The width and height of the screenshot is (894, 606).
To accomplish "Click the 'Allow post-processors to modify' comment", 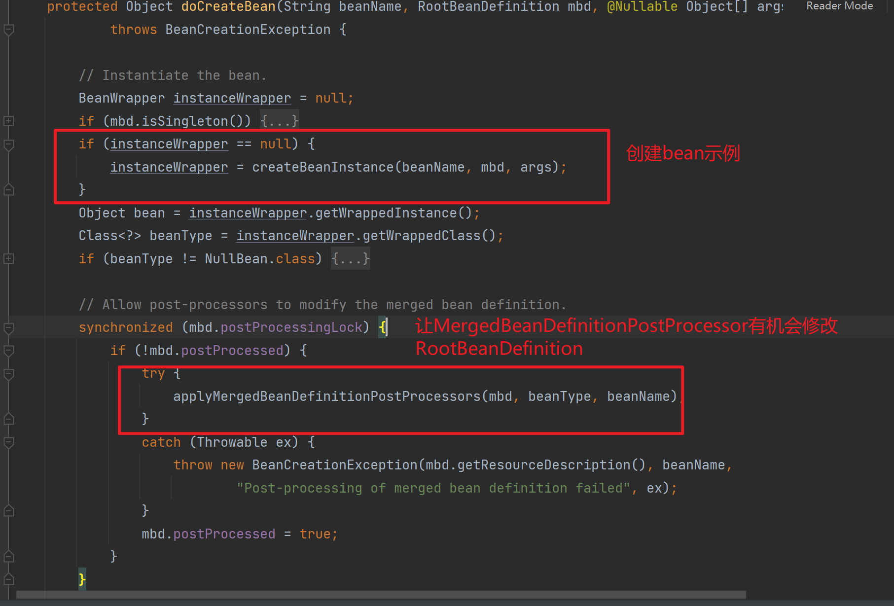I will [323, 305].
